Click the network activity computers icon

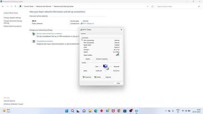click(106, 67)
